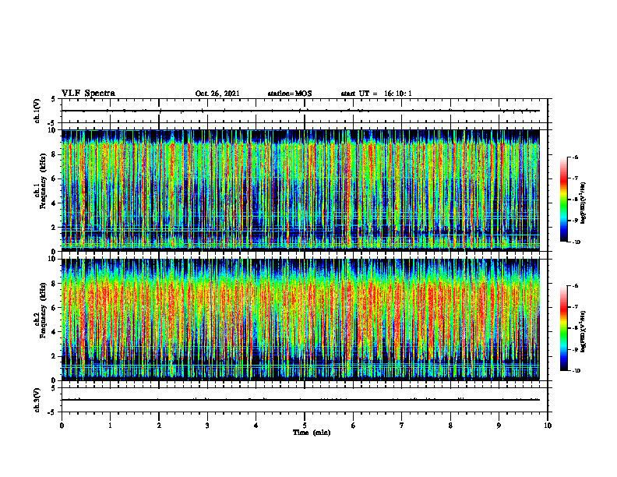The image size is (617, 477).
Task: Click the ch.1 spectrogram color bar
Action: (563, 200)
